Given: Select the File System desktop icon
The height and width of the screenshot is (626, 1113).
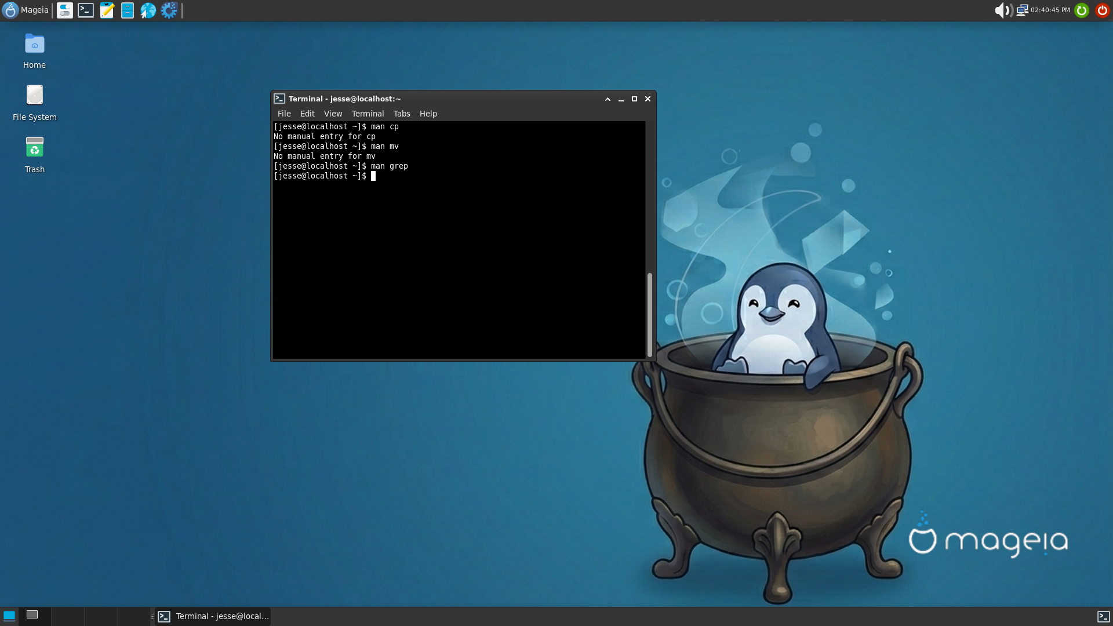Looking at the screenshot, I should pyautogui.click(x=34, y=103).
